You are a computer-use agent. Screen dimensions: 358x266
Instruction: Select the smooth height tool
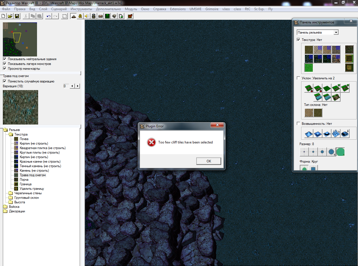(x=345, y=133)
